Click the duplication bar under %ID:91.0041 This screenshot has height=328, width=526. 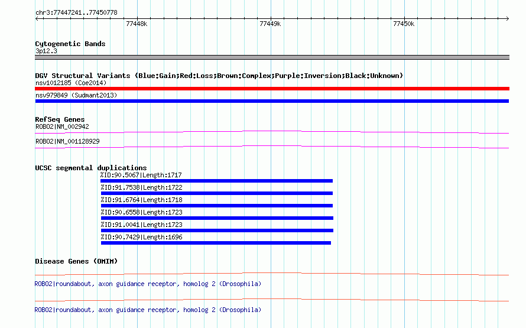[x=217, y=230]
